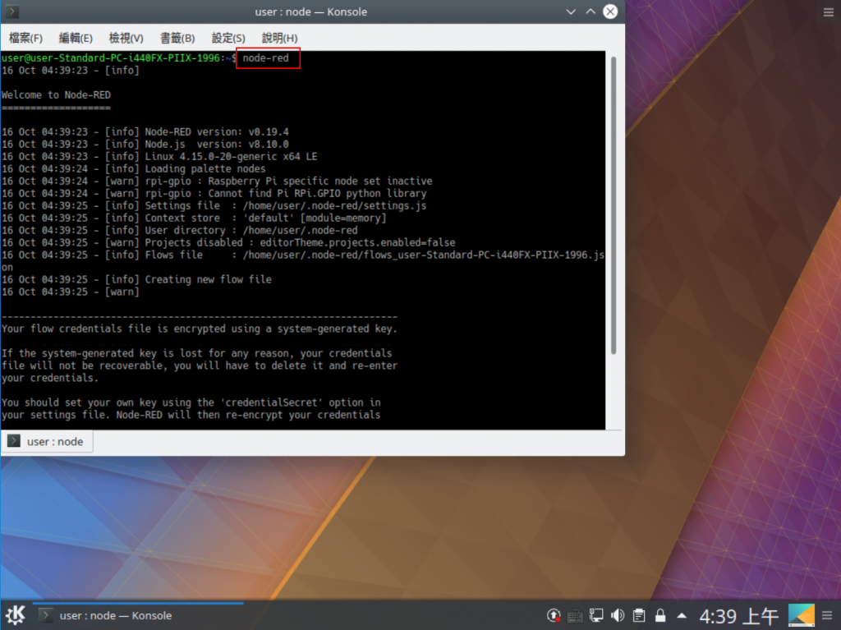841x630 pixels.
Task: Click the 'node-red' command text
Action: [x=265, y=58]
